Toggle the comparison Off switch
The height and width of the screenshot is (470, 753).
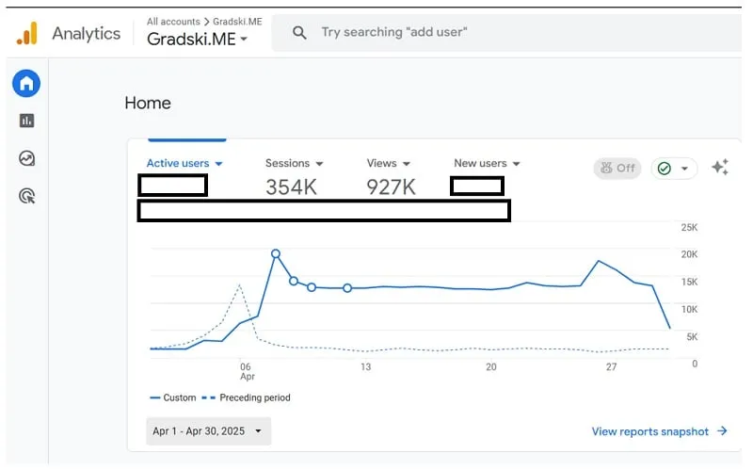click(617, 169)
